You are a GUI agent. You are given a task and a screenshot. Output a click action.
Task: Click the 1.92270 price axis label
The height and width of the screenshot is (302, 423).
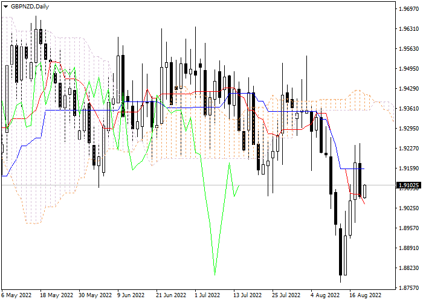(x=408, y=149)
